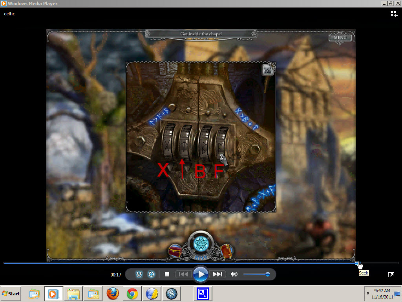Toggle repeat mode on
Screen dimensions: 402x302
pyautogui.click(x=151, y=274)
